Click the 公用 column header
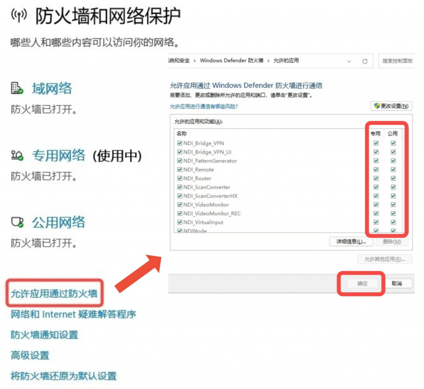 point(393,134)
